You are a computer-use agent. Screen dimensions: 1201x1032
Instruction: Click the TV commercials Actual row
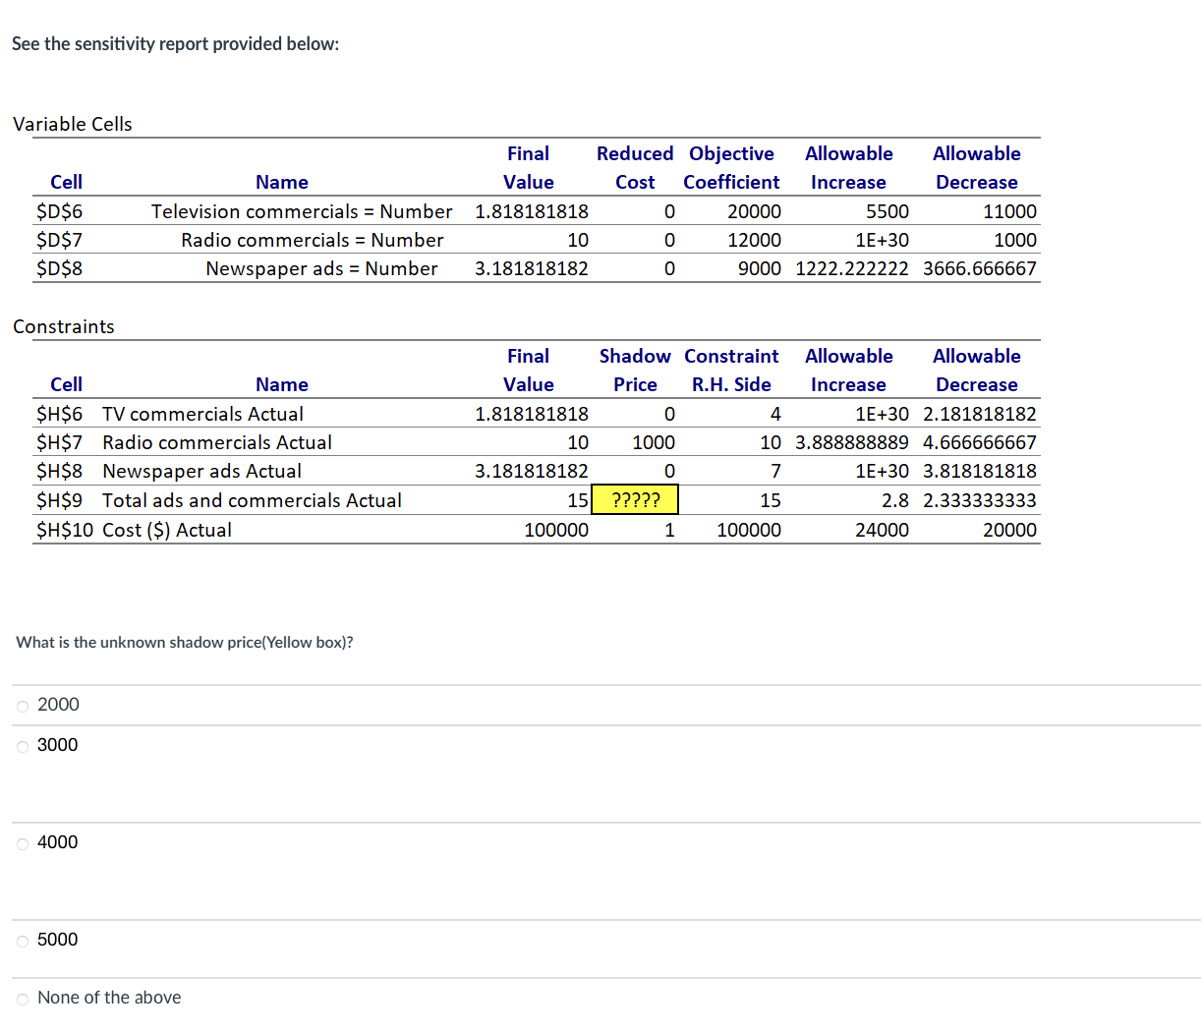tap(201, 414)
